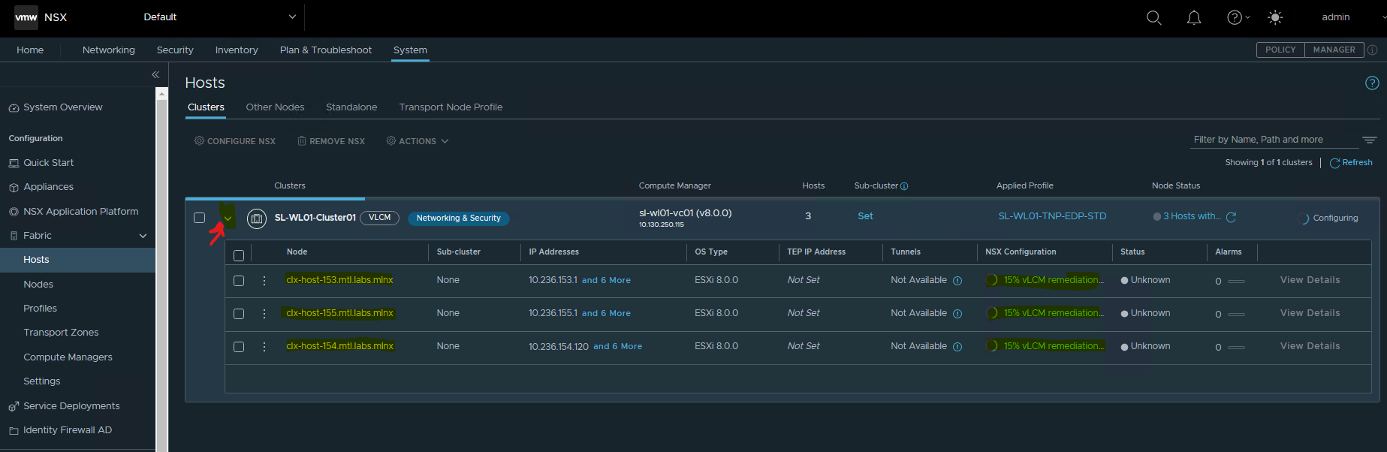Open Service Deployments in the sidebar
1387x452 pixels.
coord(71,406)
